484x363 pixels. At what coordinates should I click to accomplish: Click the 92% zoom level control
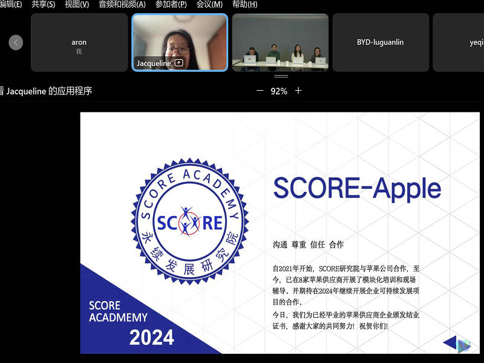point(280,91)
